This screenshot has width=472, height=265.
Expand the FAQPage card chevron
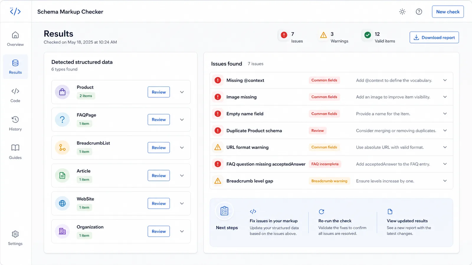182,120
